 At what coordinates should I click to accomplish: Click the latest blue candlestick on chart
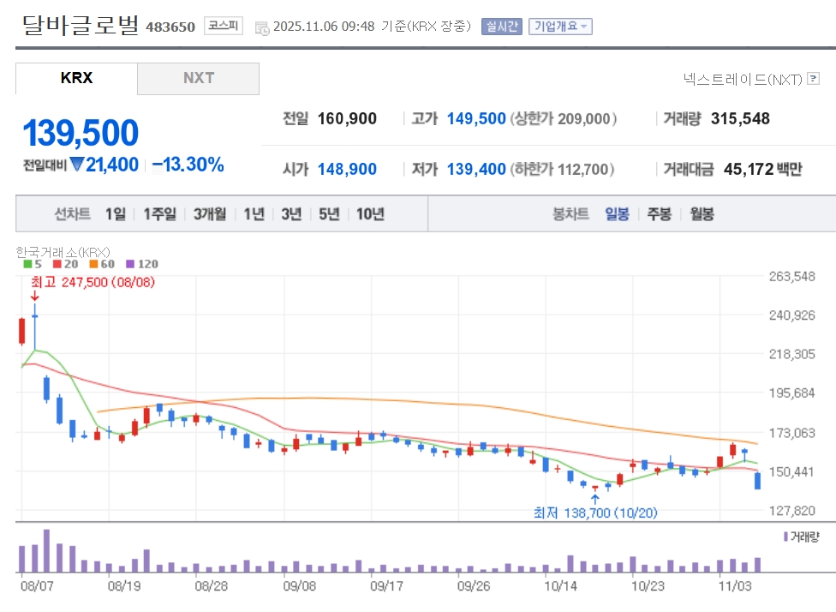click(x=757, y=481)
